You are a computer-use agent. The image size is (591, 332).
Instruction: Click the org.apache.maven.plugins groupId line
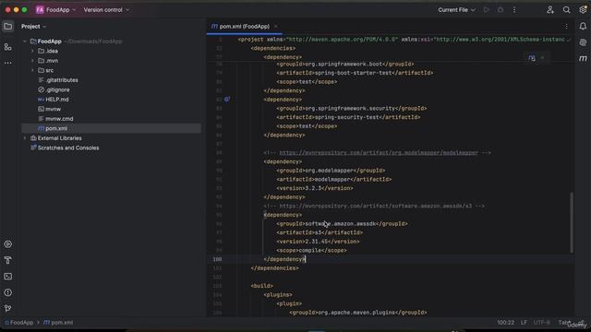[358, 313]
